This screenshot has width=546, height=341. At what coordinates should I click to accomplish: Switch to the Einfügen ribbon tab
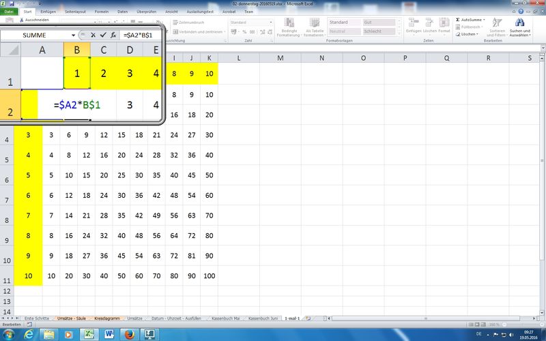tap(48, 12)
